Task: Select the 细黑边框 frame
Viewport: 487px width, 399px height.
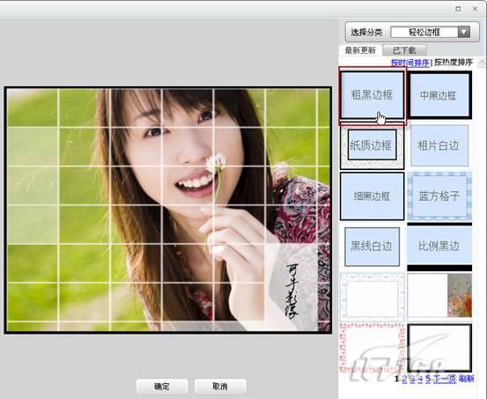Action: (x=373, y=196)
